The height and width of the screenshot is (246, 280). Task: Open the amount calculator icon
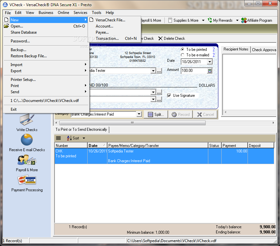point(210,71)
